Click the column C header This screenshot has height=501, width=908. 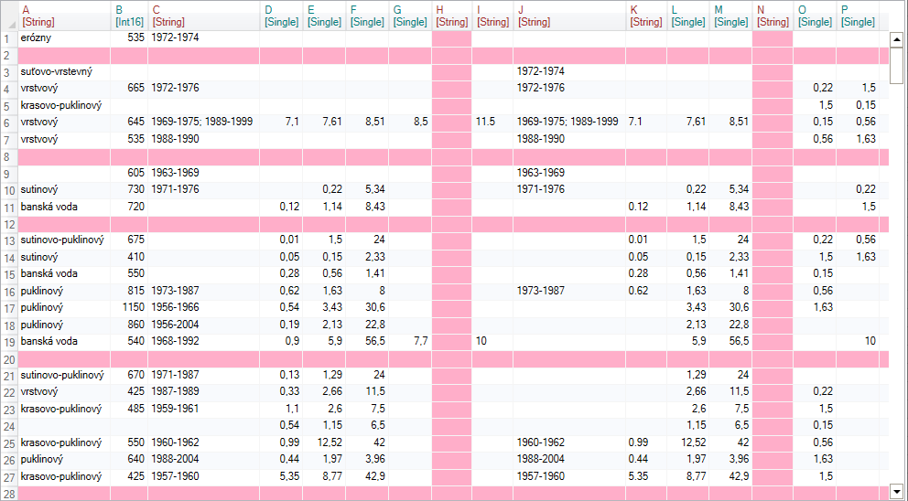pos(204,16)
